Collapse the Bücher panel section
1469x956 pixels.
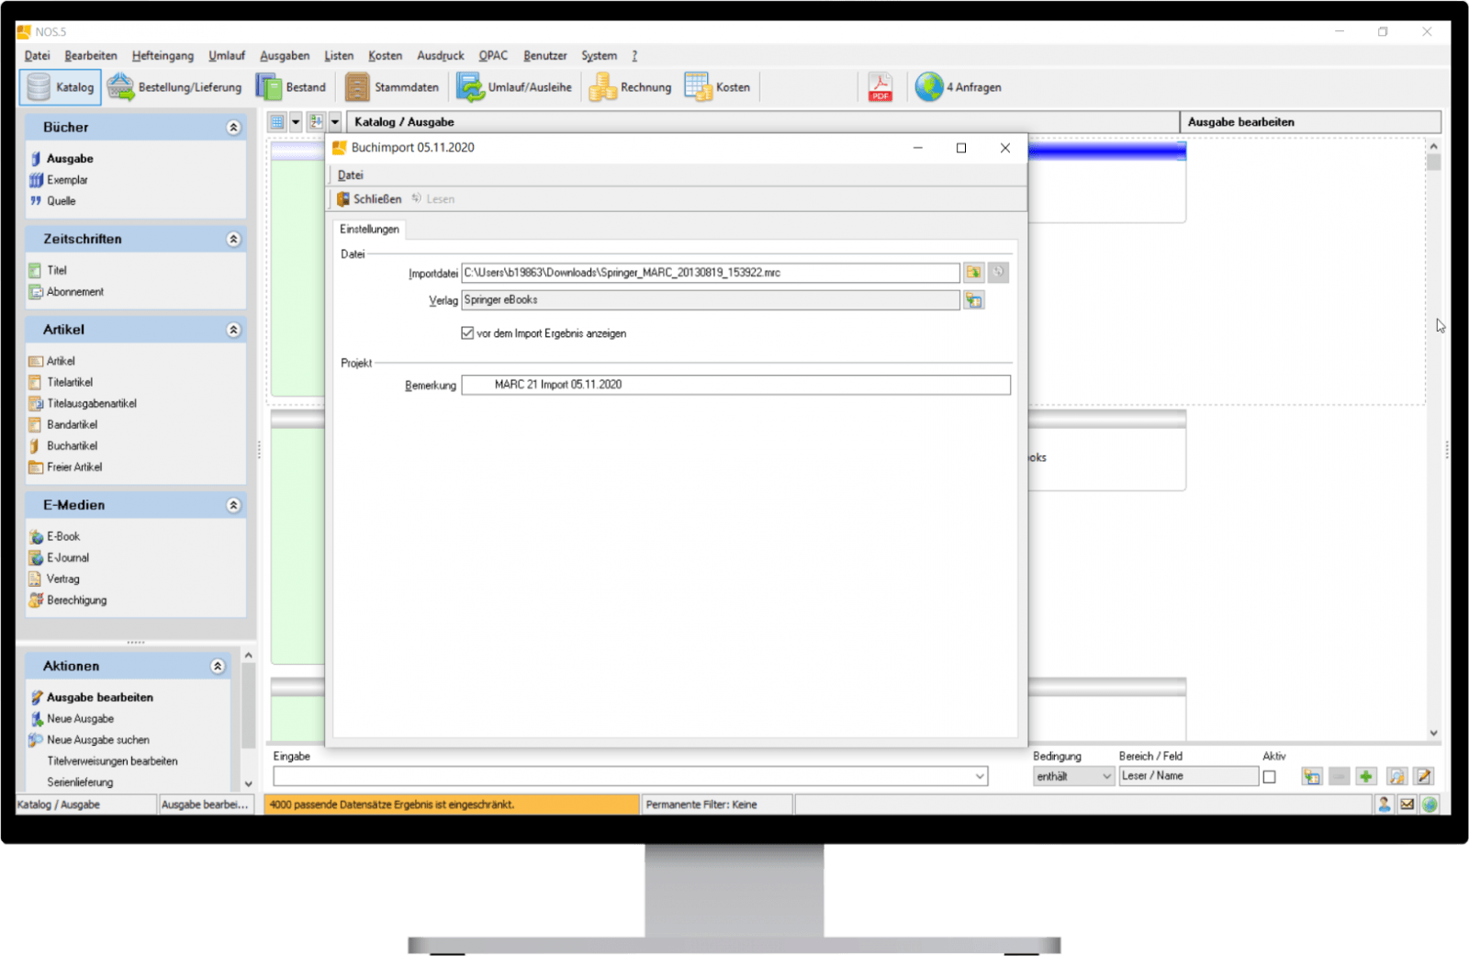tap(233, 128)
